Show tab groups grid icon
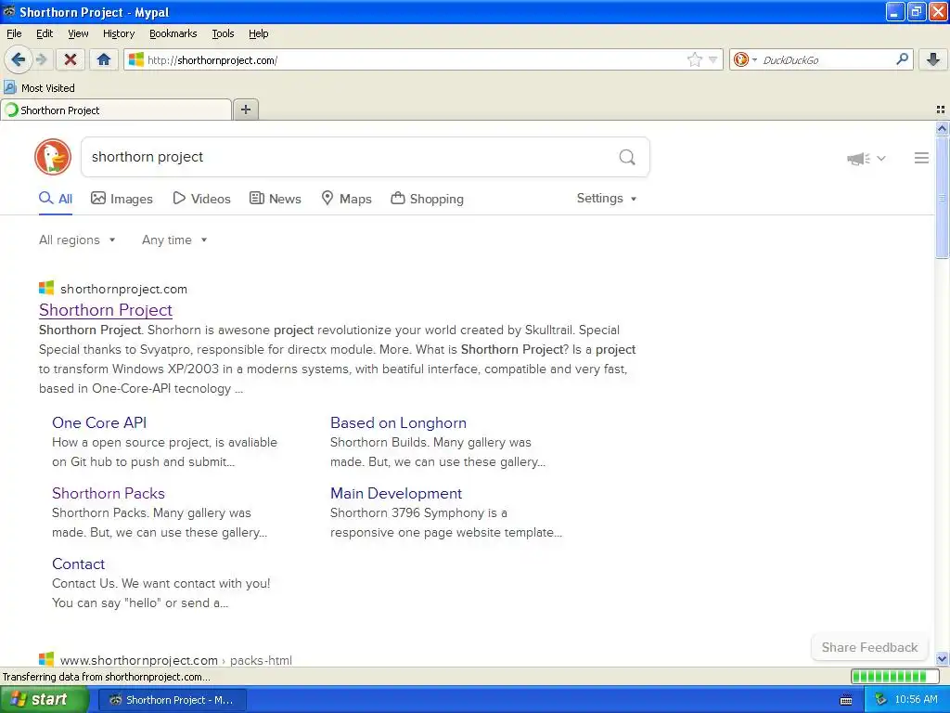Viewport: 950px width, 713px height. click(x=941, y=110)
